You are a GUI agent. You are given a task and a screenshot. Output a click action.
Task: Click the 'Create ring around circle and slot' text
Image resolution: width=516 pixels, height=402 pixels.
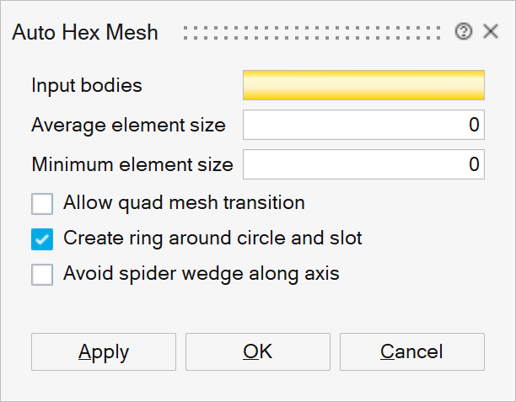coord(212,239)
